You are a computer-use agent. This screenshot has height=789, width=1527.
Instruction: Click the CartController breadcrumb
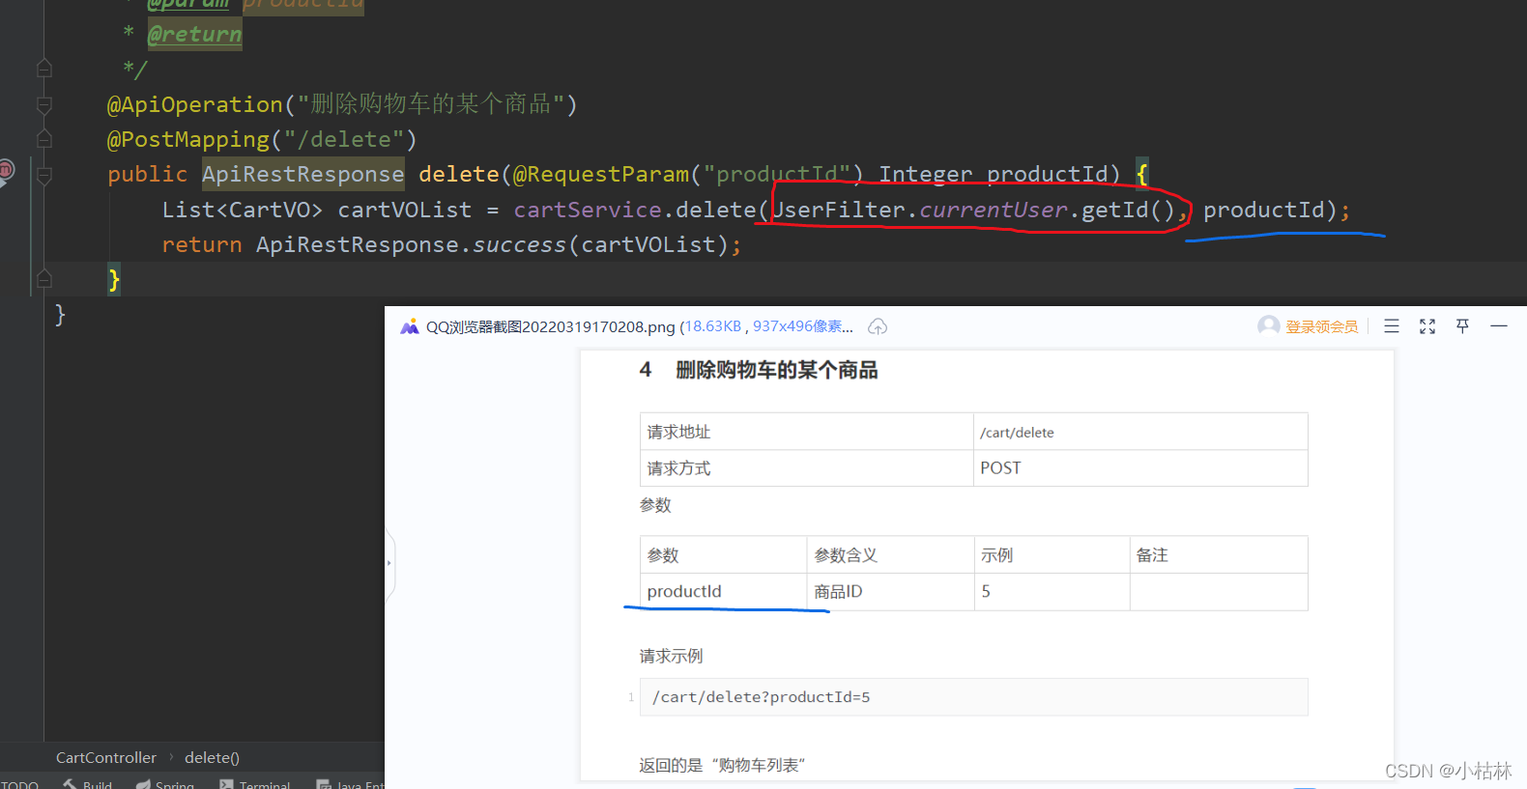(x=105, y=757)
